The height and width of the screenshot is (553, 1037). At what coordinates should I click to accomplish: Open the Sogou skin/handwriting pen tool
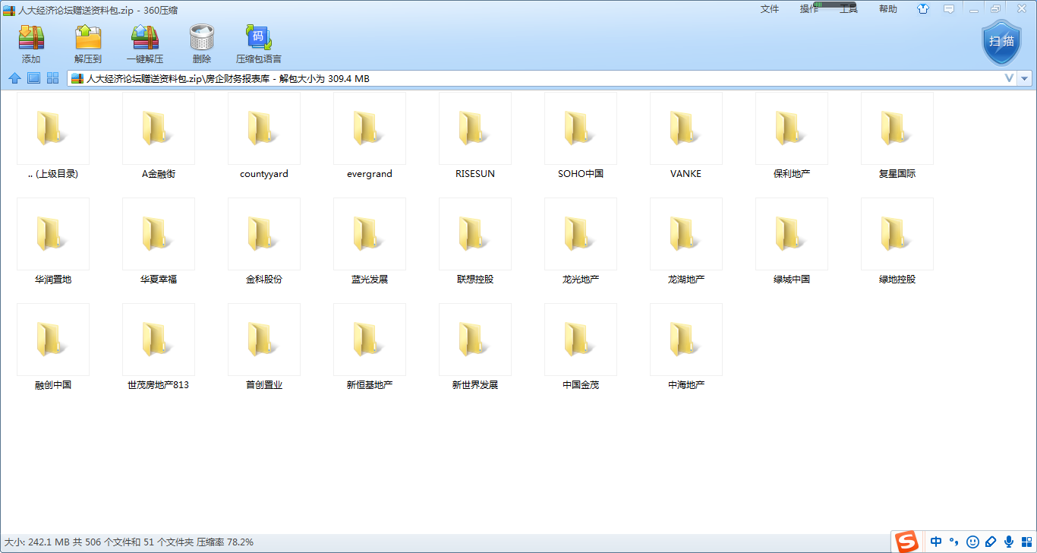click(x=991, y=542)
